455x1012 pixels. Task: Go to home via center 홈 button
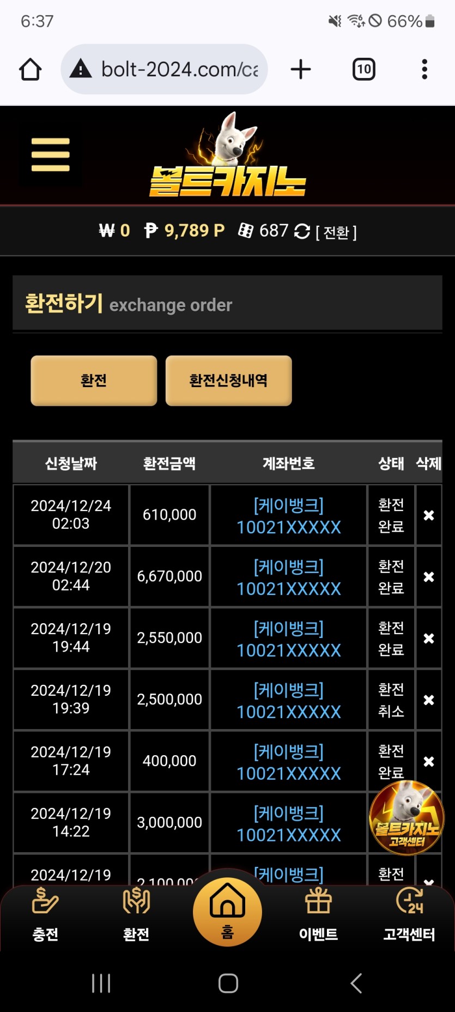pyautogui.click(x=227, y=912)
